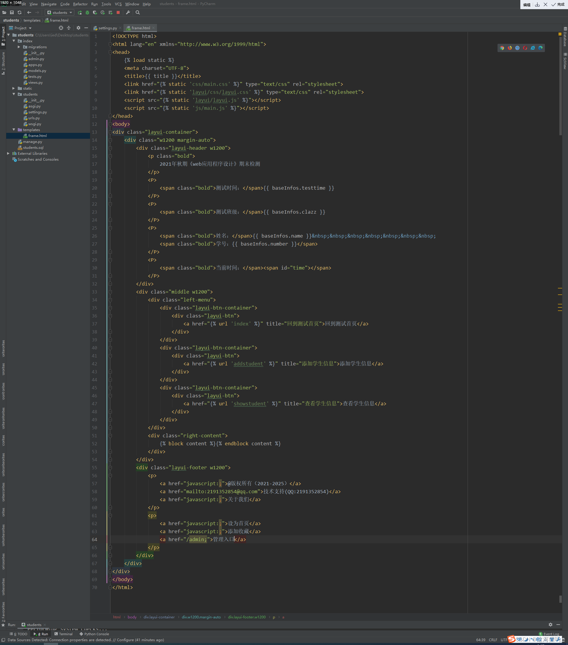Open the preview in the Firefox browser icon

[510, 48]
